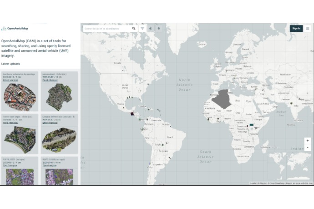The width and height of the screenshot is (314, 209).
Task: Click Pavel Afanasov link on 11 cm card
Action: pos(10,123)
